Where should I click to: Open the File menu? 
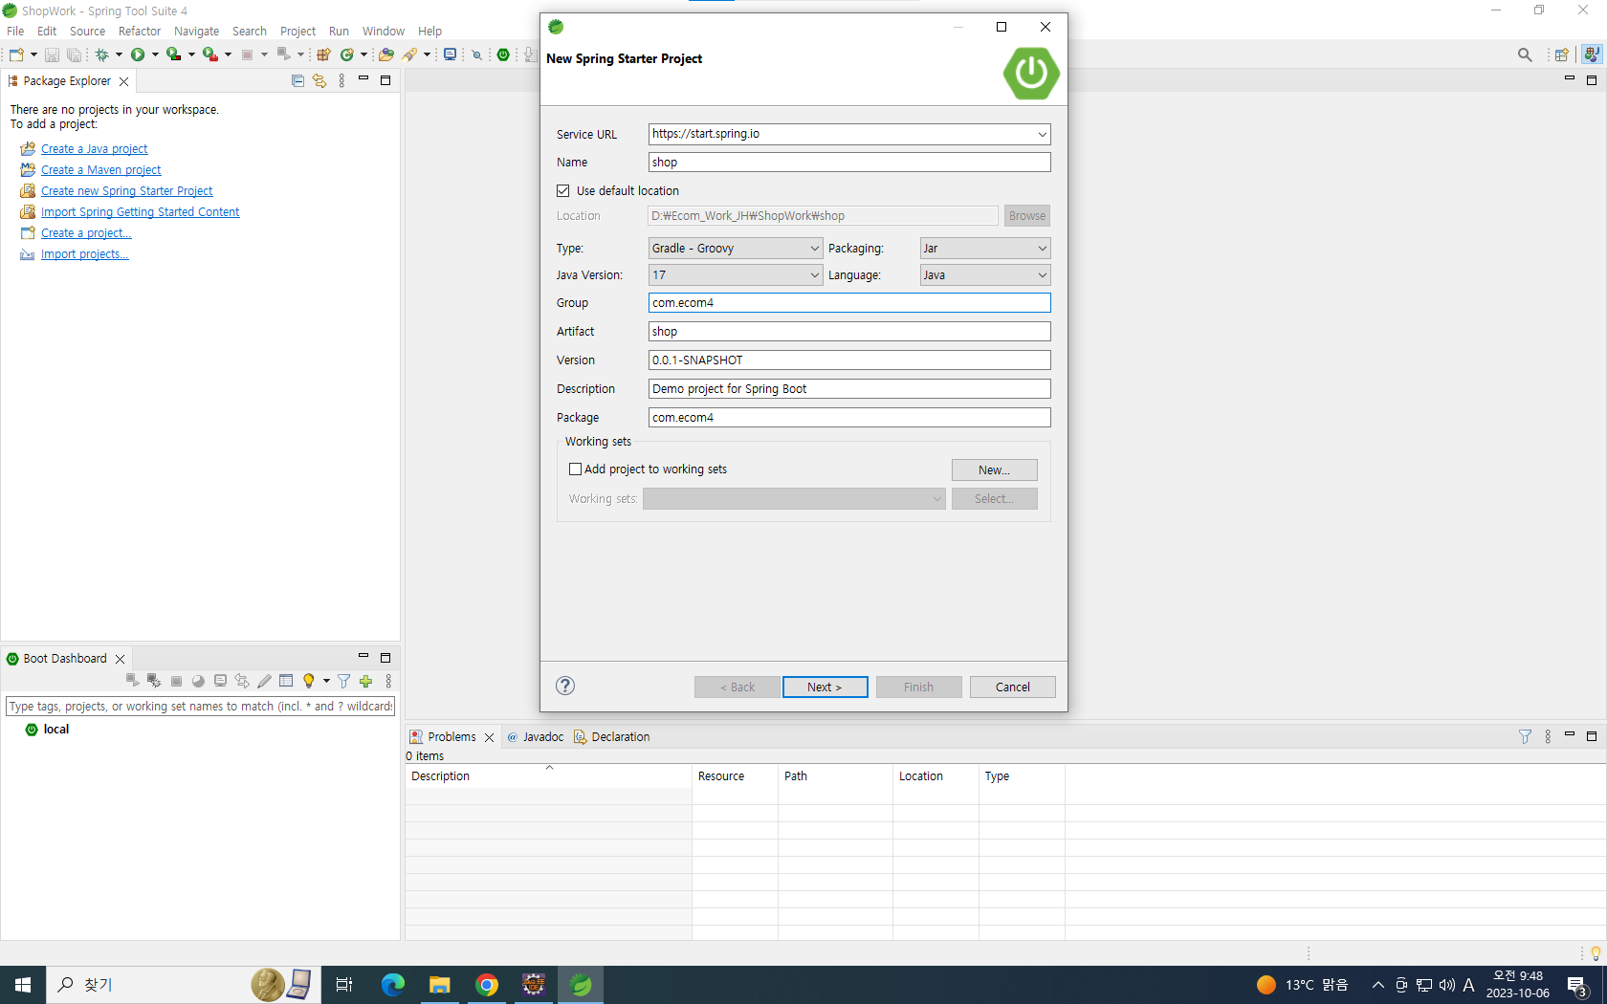tap(15, 32)
